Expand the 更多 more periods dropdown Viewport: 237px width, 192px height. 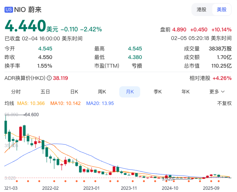pyautogui.click(x=217, y=92)
